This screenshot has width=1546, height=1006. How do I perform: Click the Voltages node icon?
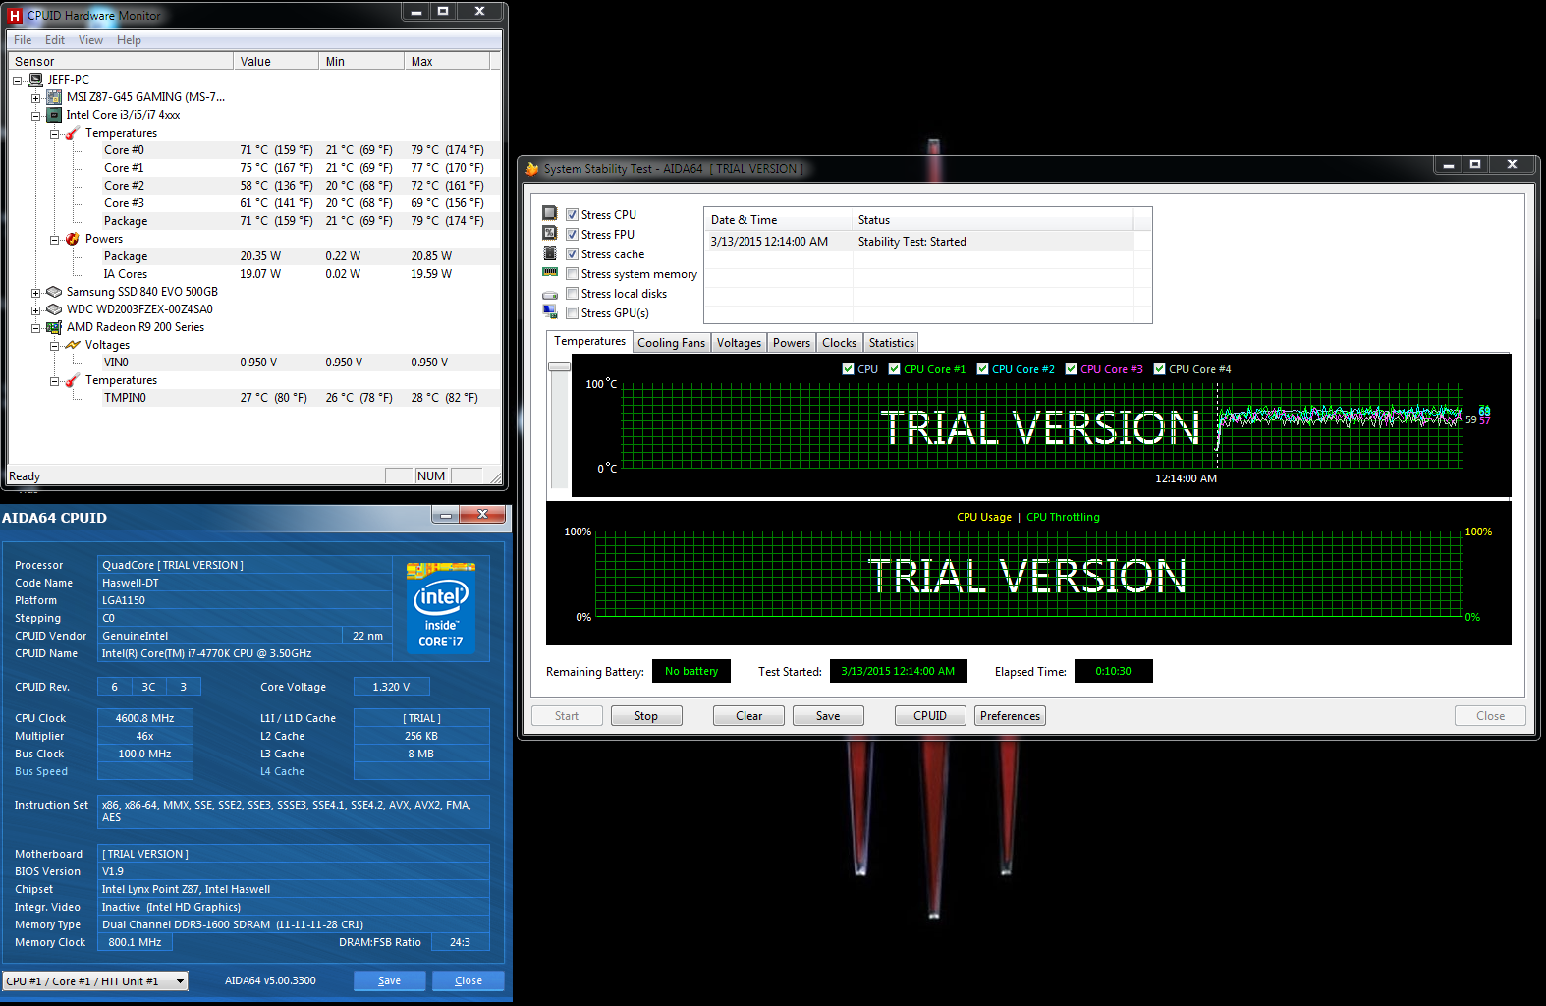pyautogui.click(x=73, y=345)
